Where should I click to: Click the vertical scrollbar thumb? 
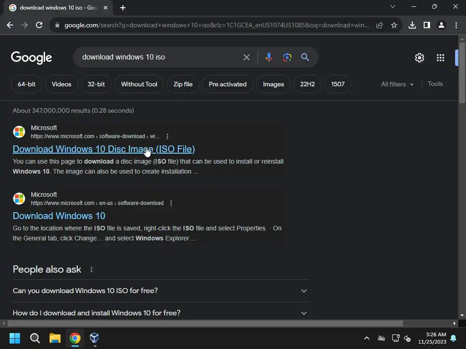(x=462, y=73)
